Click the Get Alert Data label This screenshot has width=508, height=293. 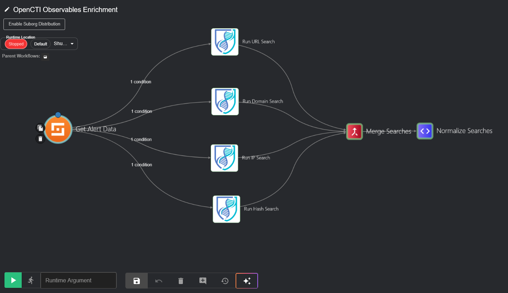pyautogui.click(x=96, y=129)
